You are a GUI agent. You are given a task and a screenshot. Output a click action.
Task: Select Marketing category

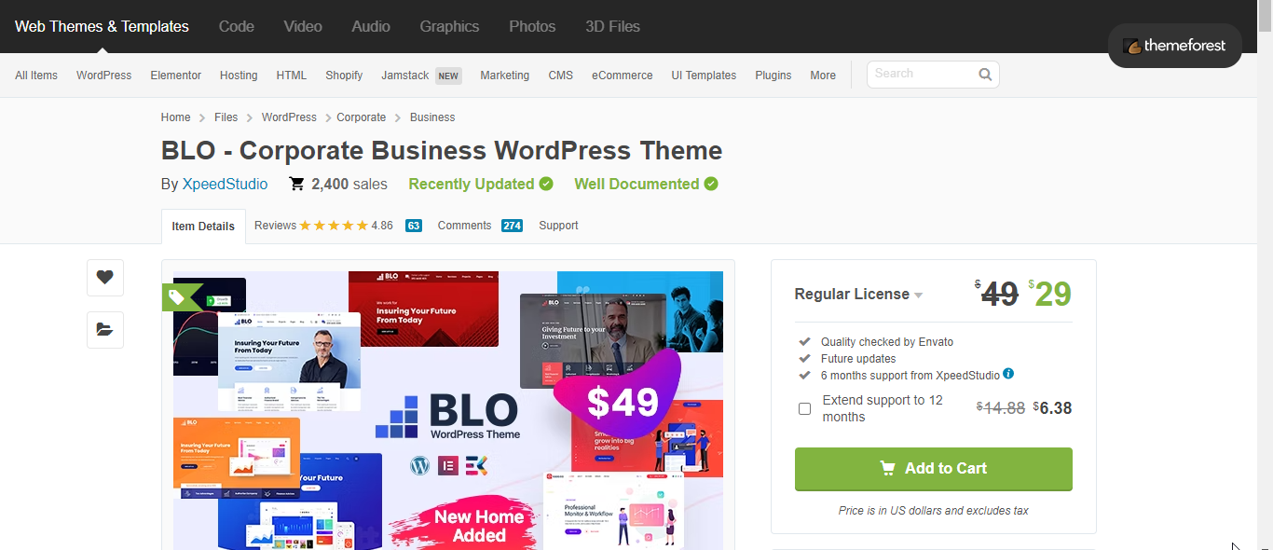point(504,76)
